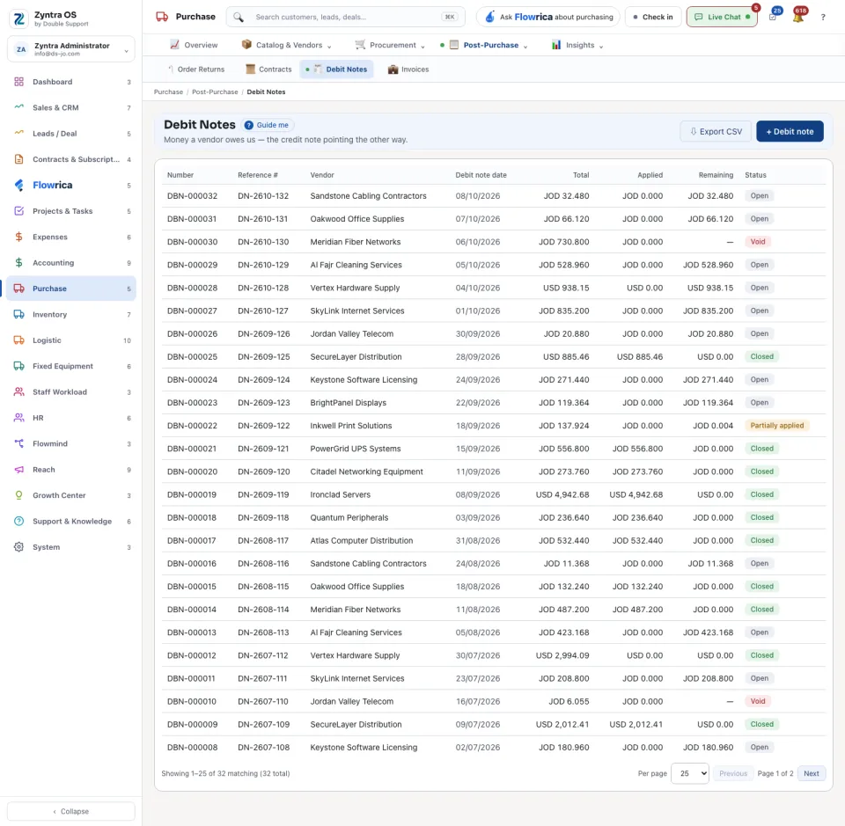Click vendor Vertex Hardware Supply in DBN-000028 row
This screenshot has width=845, height=826.
tap(355, 288)
